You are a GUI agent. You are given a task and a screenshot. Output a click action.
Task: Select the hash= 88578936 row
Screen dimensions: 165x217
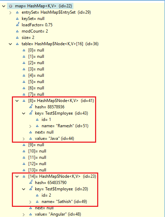[50, 107]
